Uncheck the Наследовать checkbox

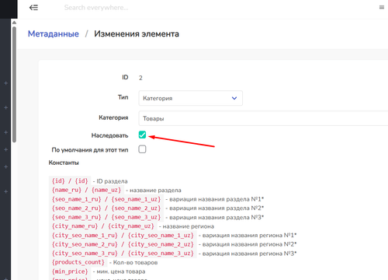pos(142,135)
